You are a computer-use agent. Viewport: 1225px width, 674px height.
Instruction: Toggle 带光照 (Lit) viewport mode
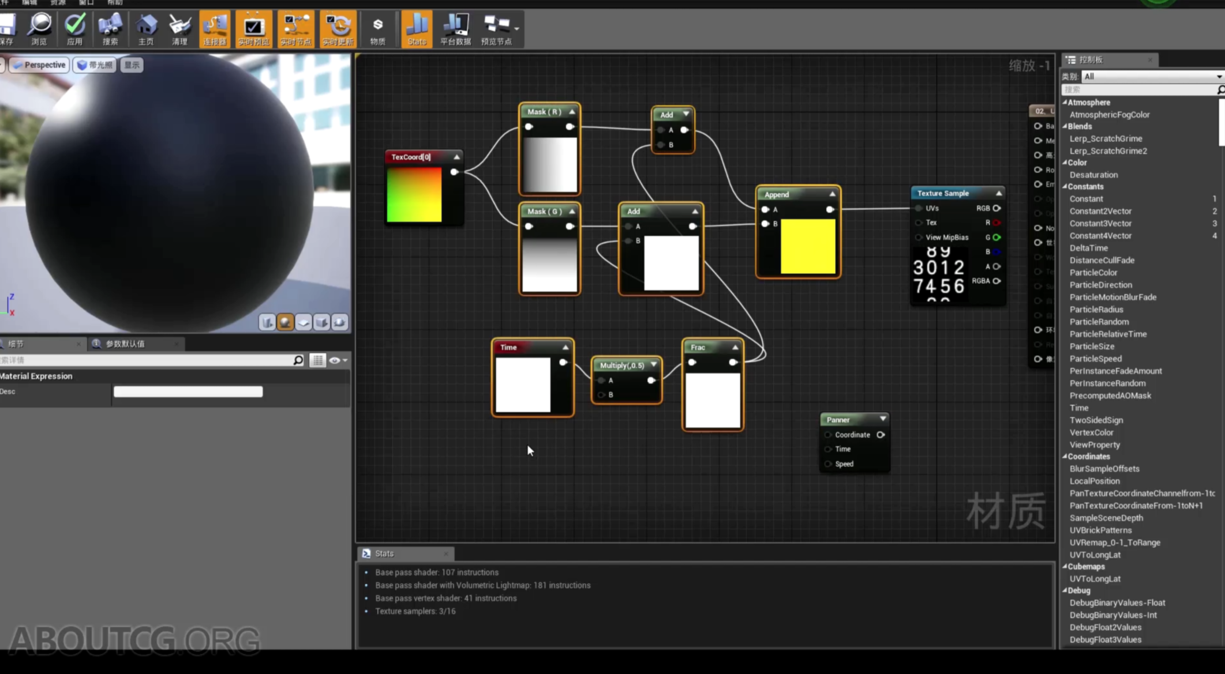[x=94, y=65]
